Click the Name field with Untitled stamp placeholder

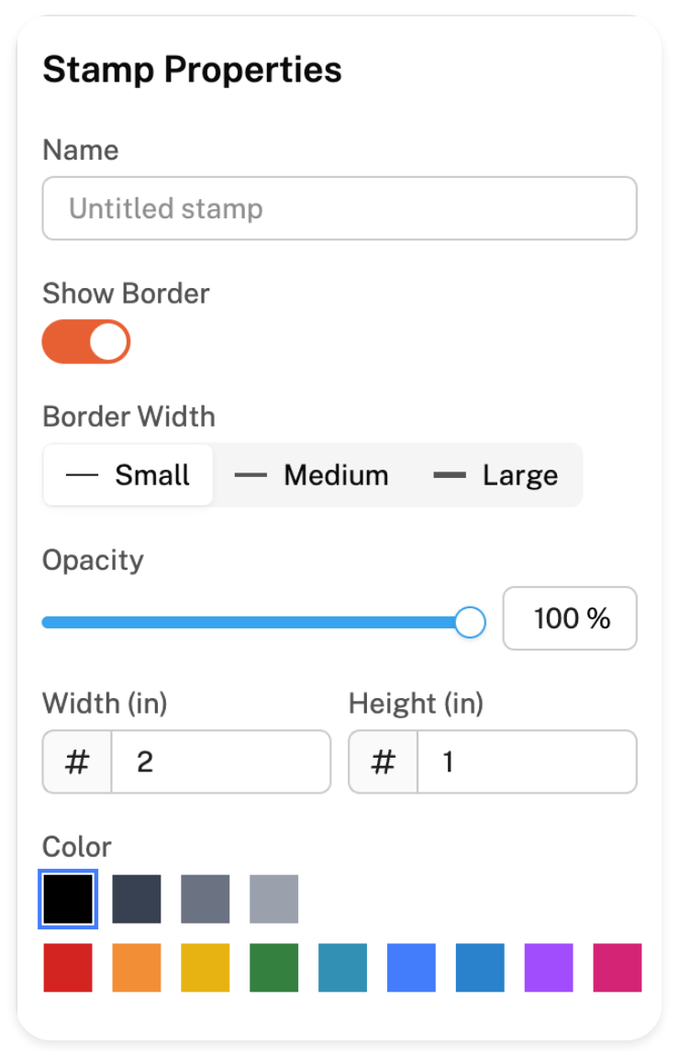click(x=339, y=208)
